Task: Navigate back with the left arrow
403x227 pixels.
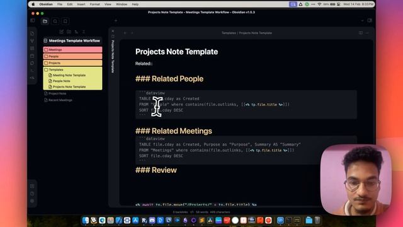Action: point(125,33)
